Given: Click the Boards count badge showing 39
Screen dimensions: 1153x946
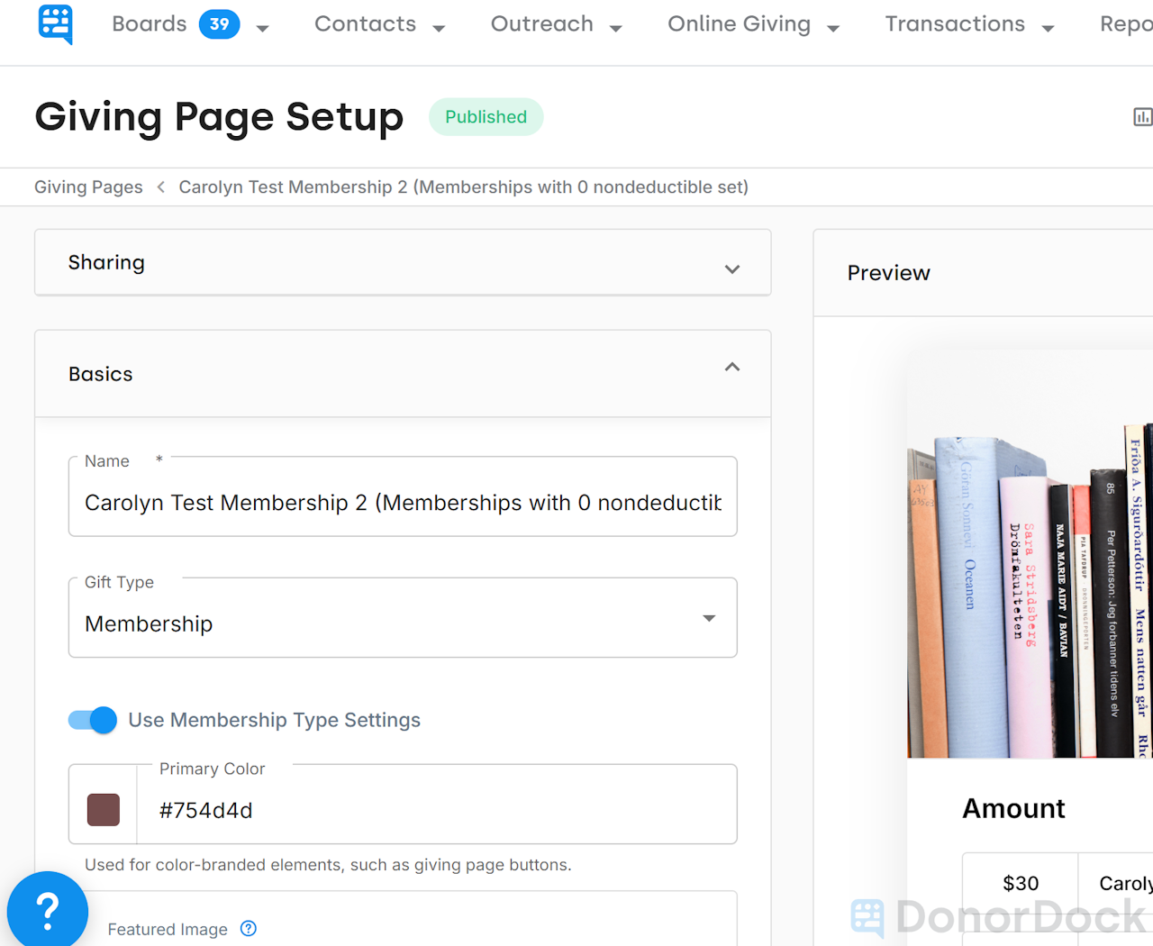Looking at the screenshot, I should (x=218, y=24).
